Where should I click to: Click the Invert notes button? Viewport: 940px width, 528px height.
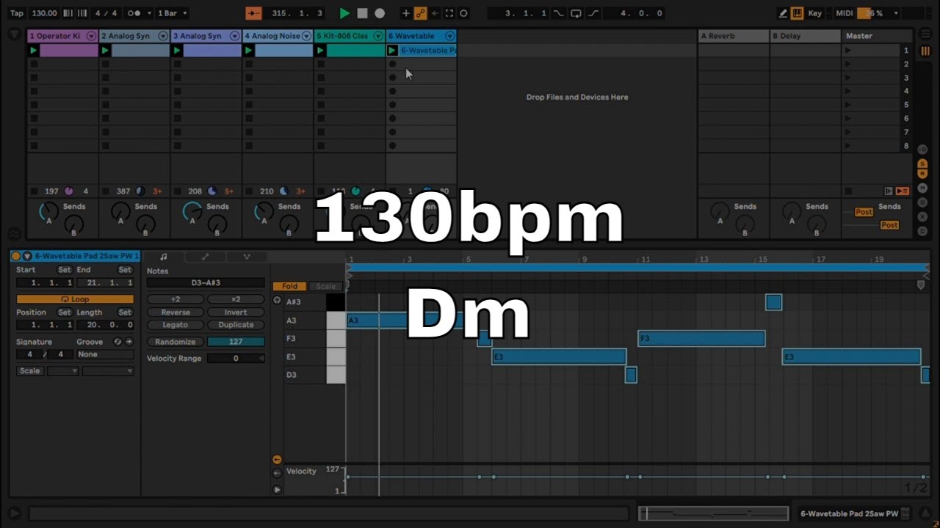pos(236,312)
